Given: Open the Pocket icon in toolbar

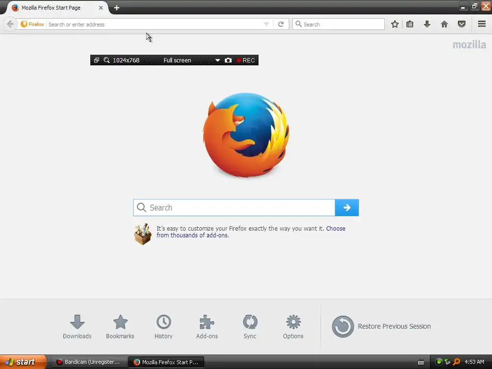Looking at the screenshot, I should tap(462, 24).
